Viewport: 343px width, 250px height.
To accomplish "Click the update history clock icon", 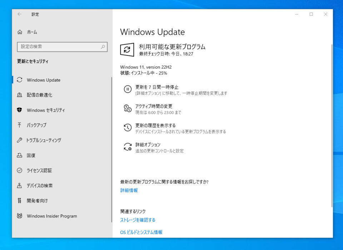I will [128, 127].
